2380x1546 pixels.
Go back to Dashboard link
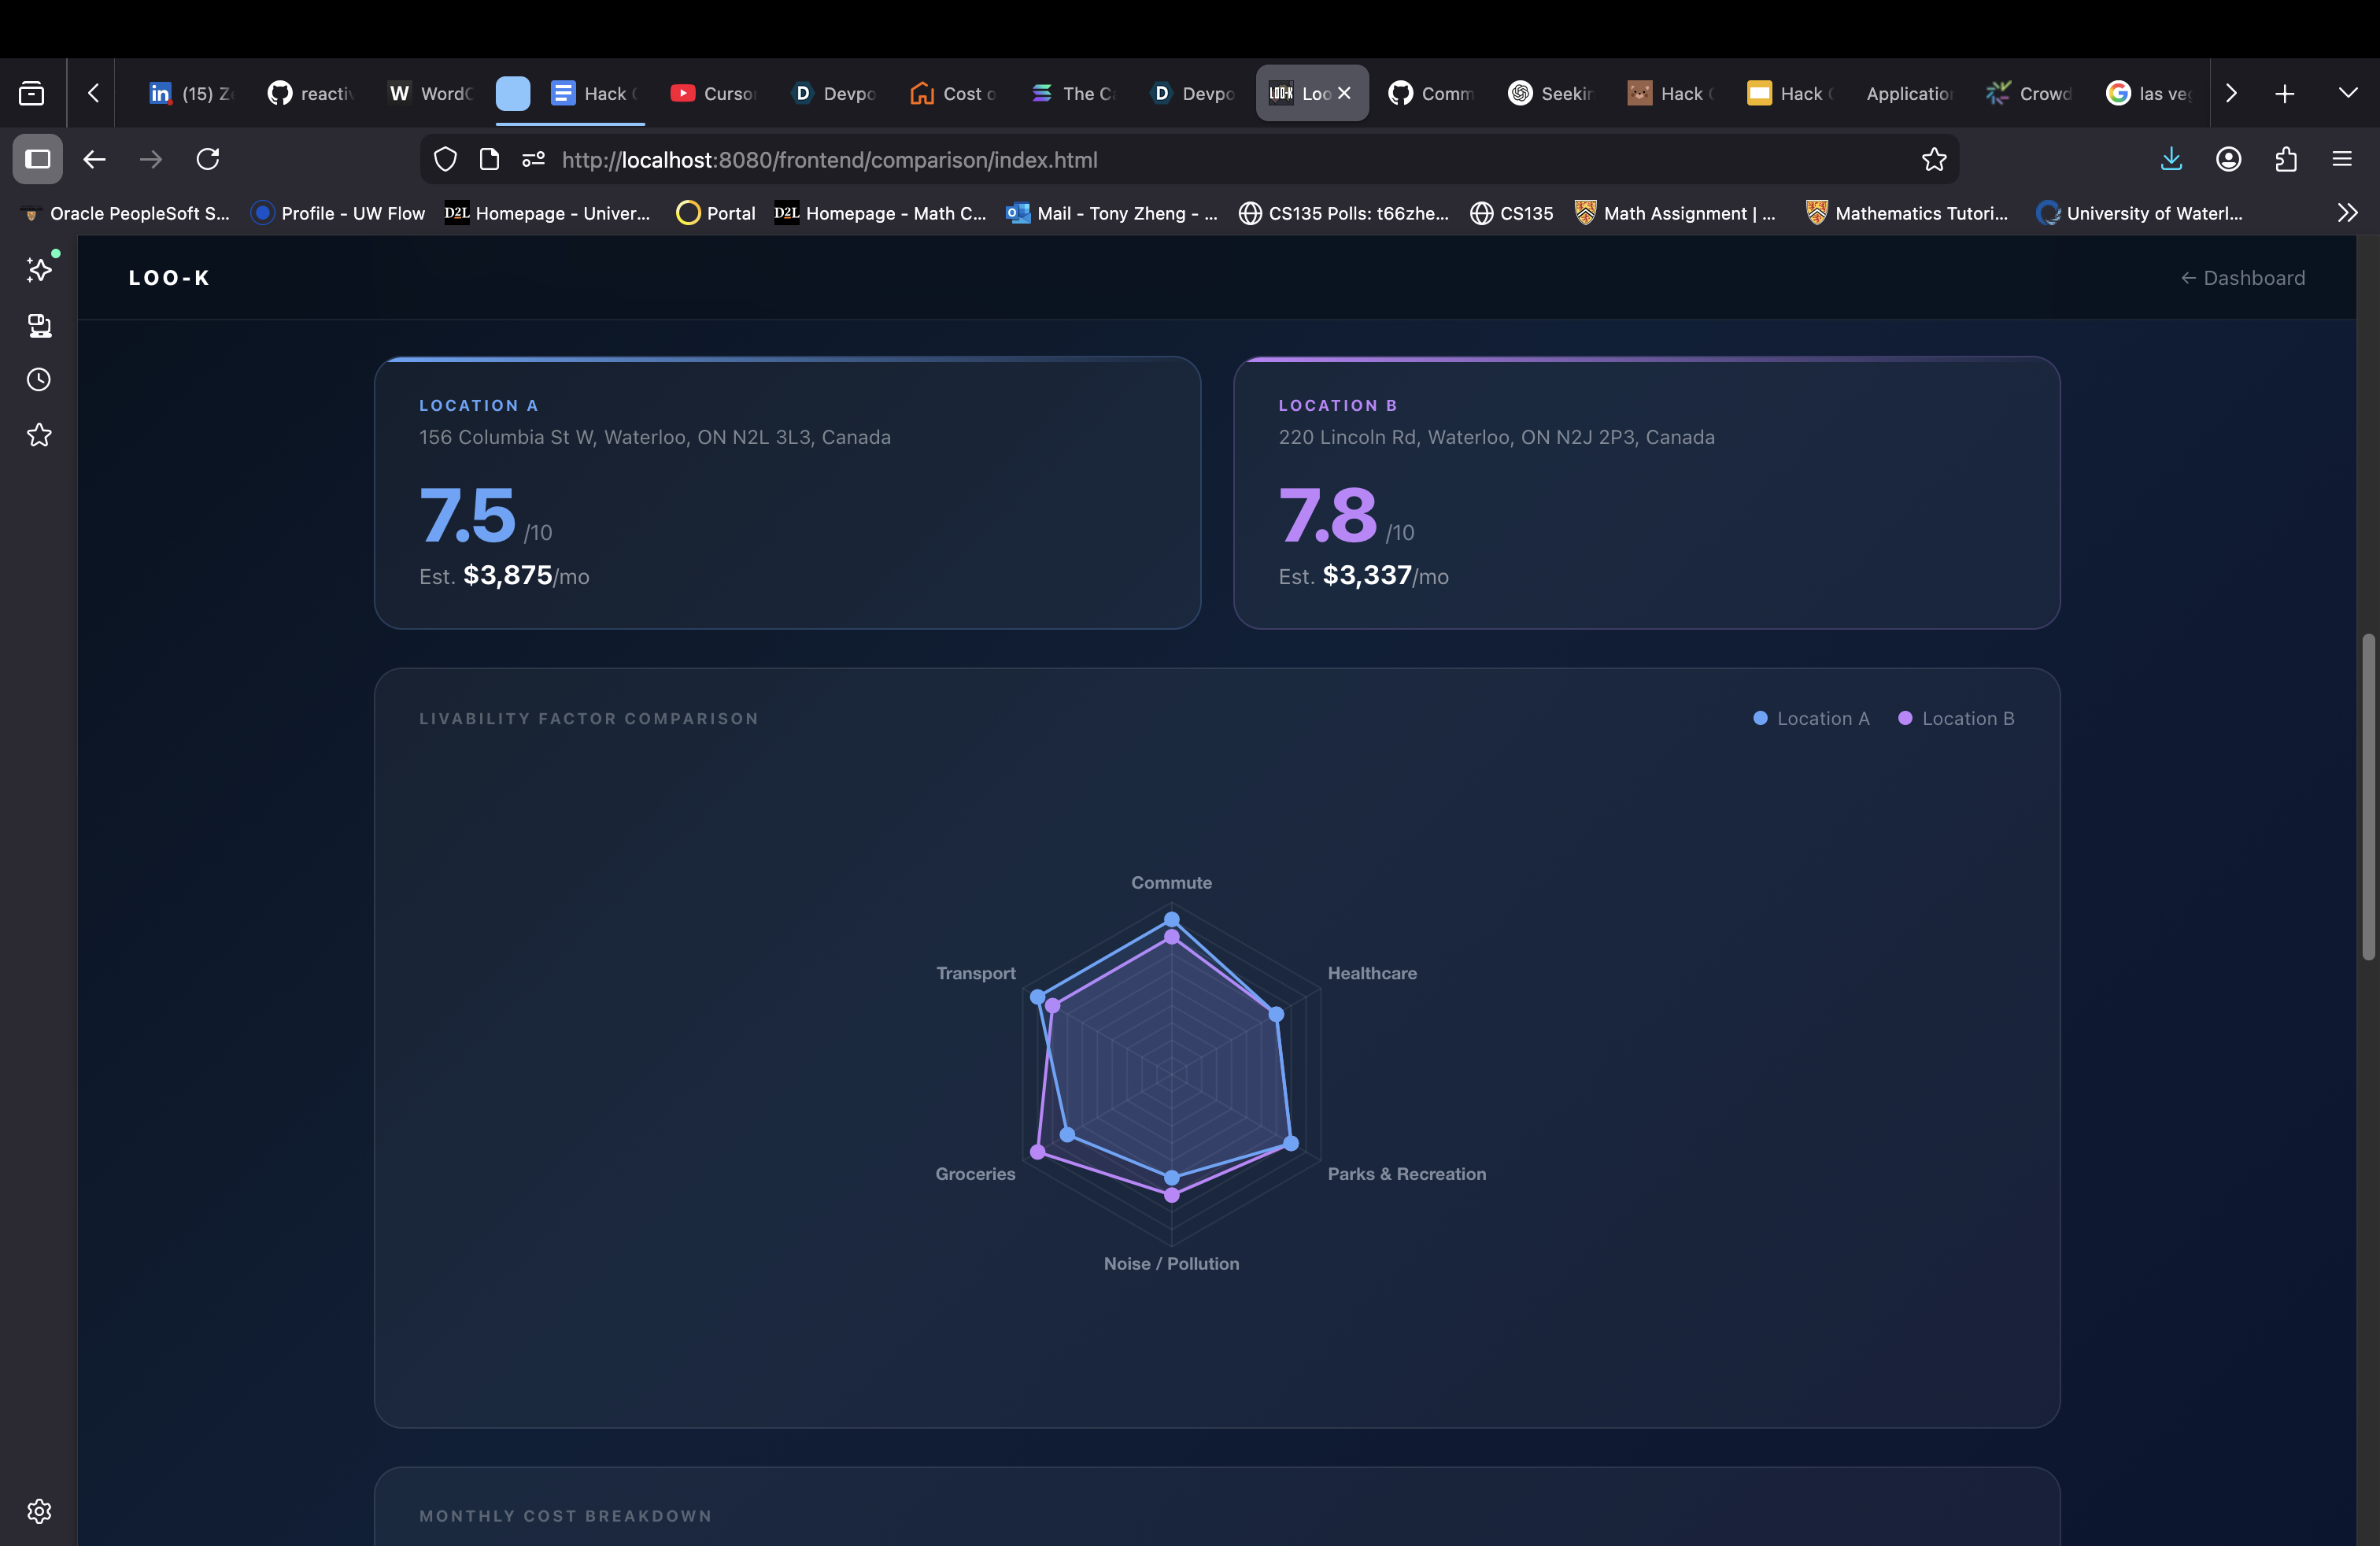(2243, 278)
